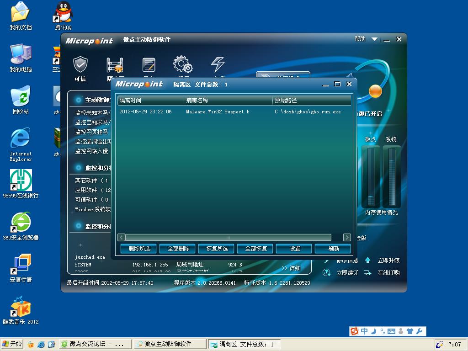The image size is (468, 351).
Task: Click the 恢复所选 button
Action: point(217,249)
